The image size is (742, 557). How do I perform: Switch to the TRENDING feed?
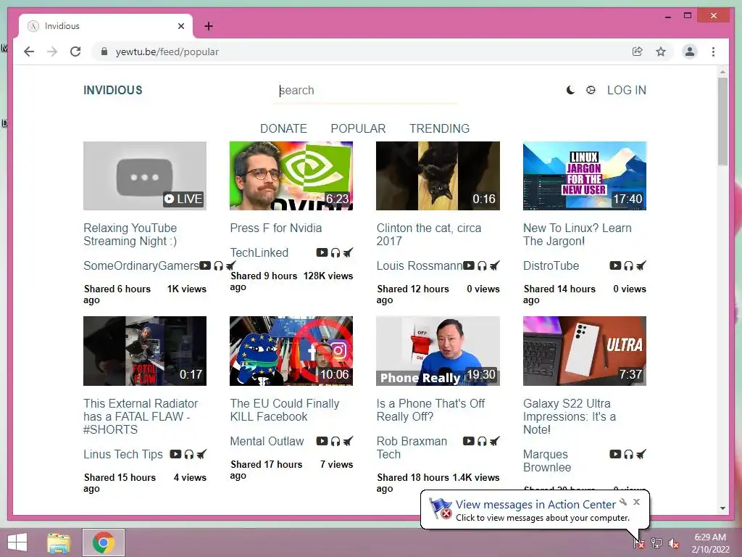pos(440,128)
